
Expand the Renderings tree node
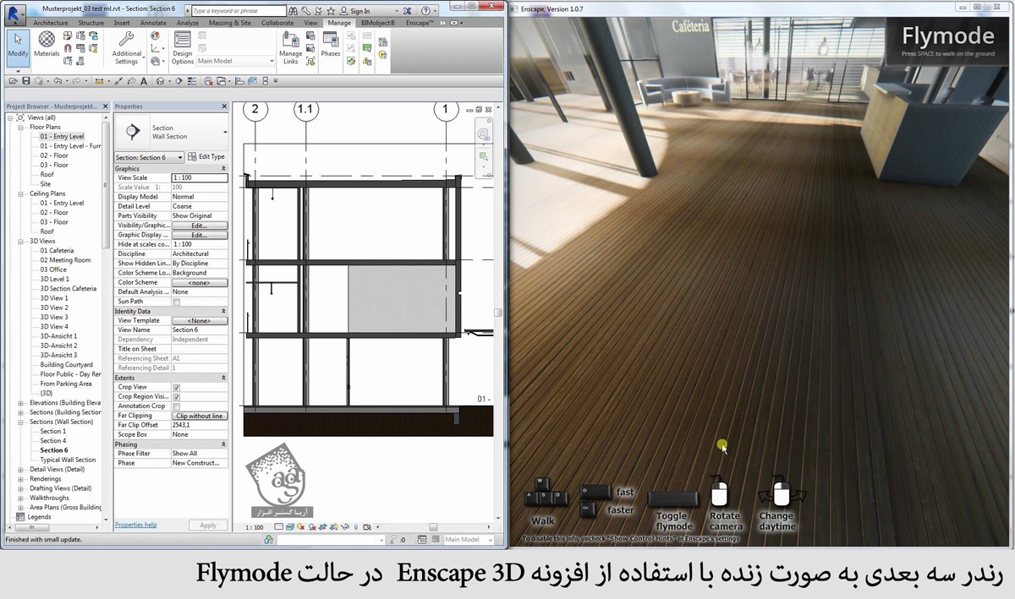20,479
